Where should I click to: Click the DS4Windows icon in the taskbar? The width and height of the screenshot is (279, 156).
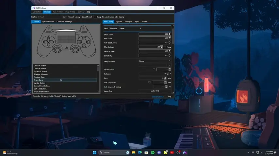[185, 152]
